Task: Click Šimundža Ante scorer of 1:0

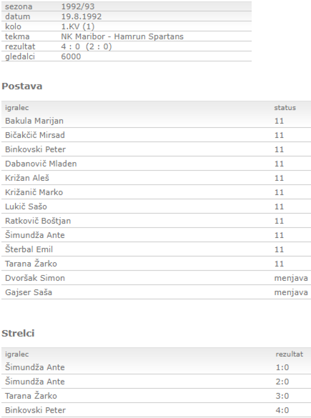Action: click(35, 367)
